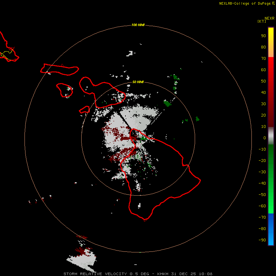Click the KHKM station identifier in the caption
This screenshot has height=276, width=276.
pos(163,274)
